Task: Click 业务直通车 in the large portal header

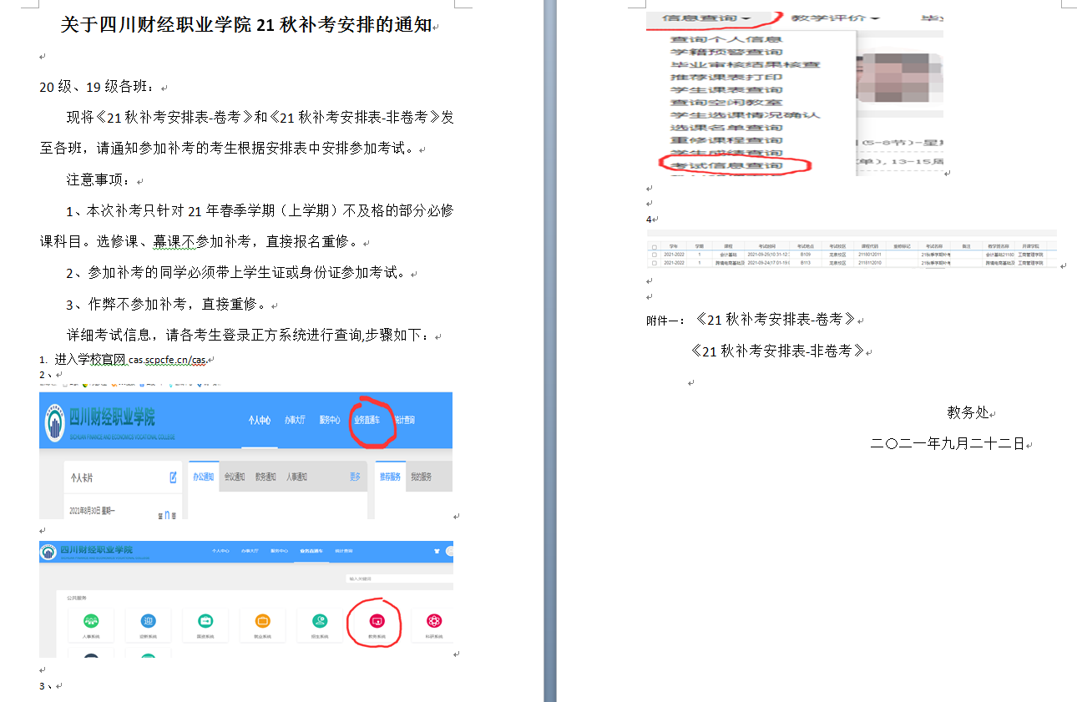Action: click(367, 421)
